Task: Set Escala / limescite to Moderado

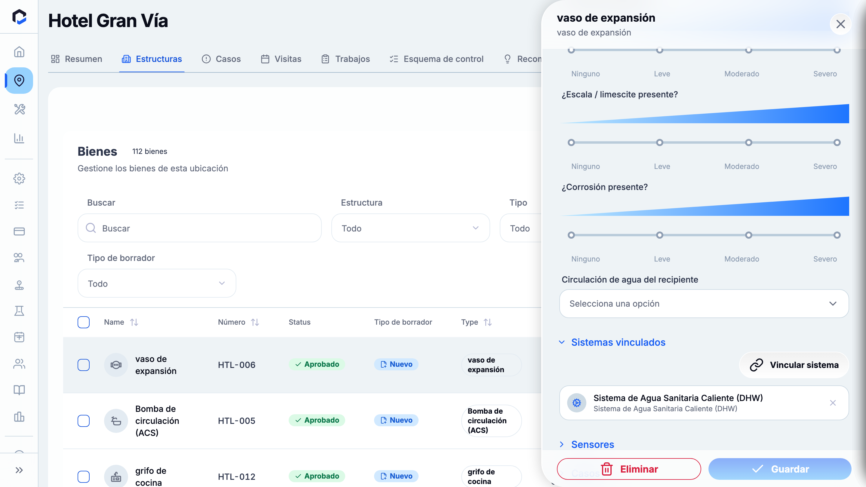Action: coord(749,142)
